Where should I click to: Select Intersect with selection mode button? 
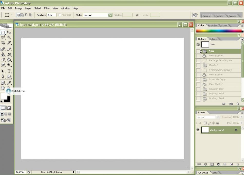tap(30, 15)
